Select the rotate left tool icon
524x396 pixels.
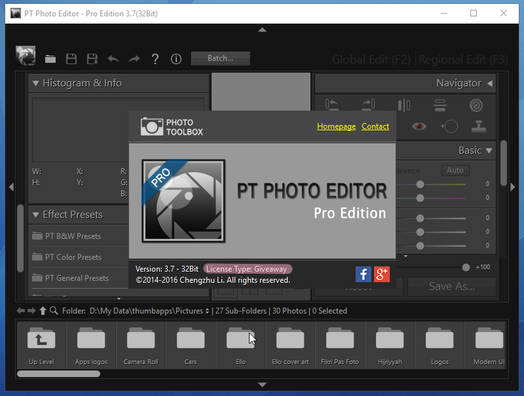tap(332, 105)
